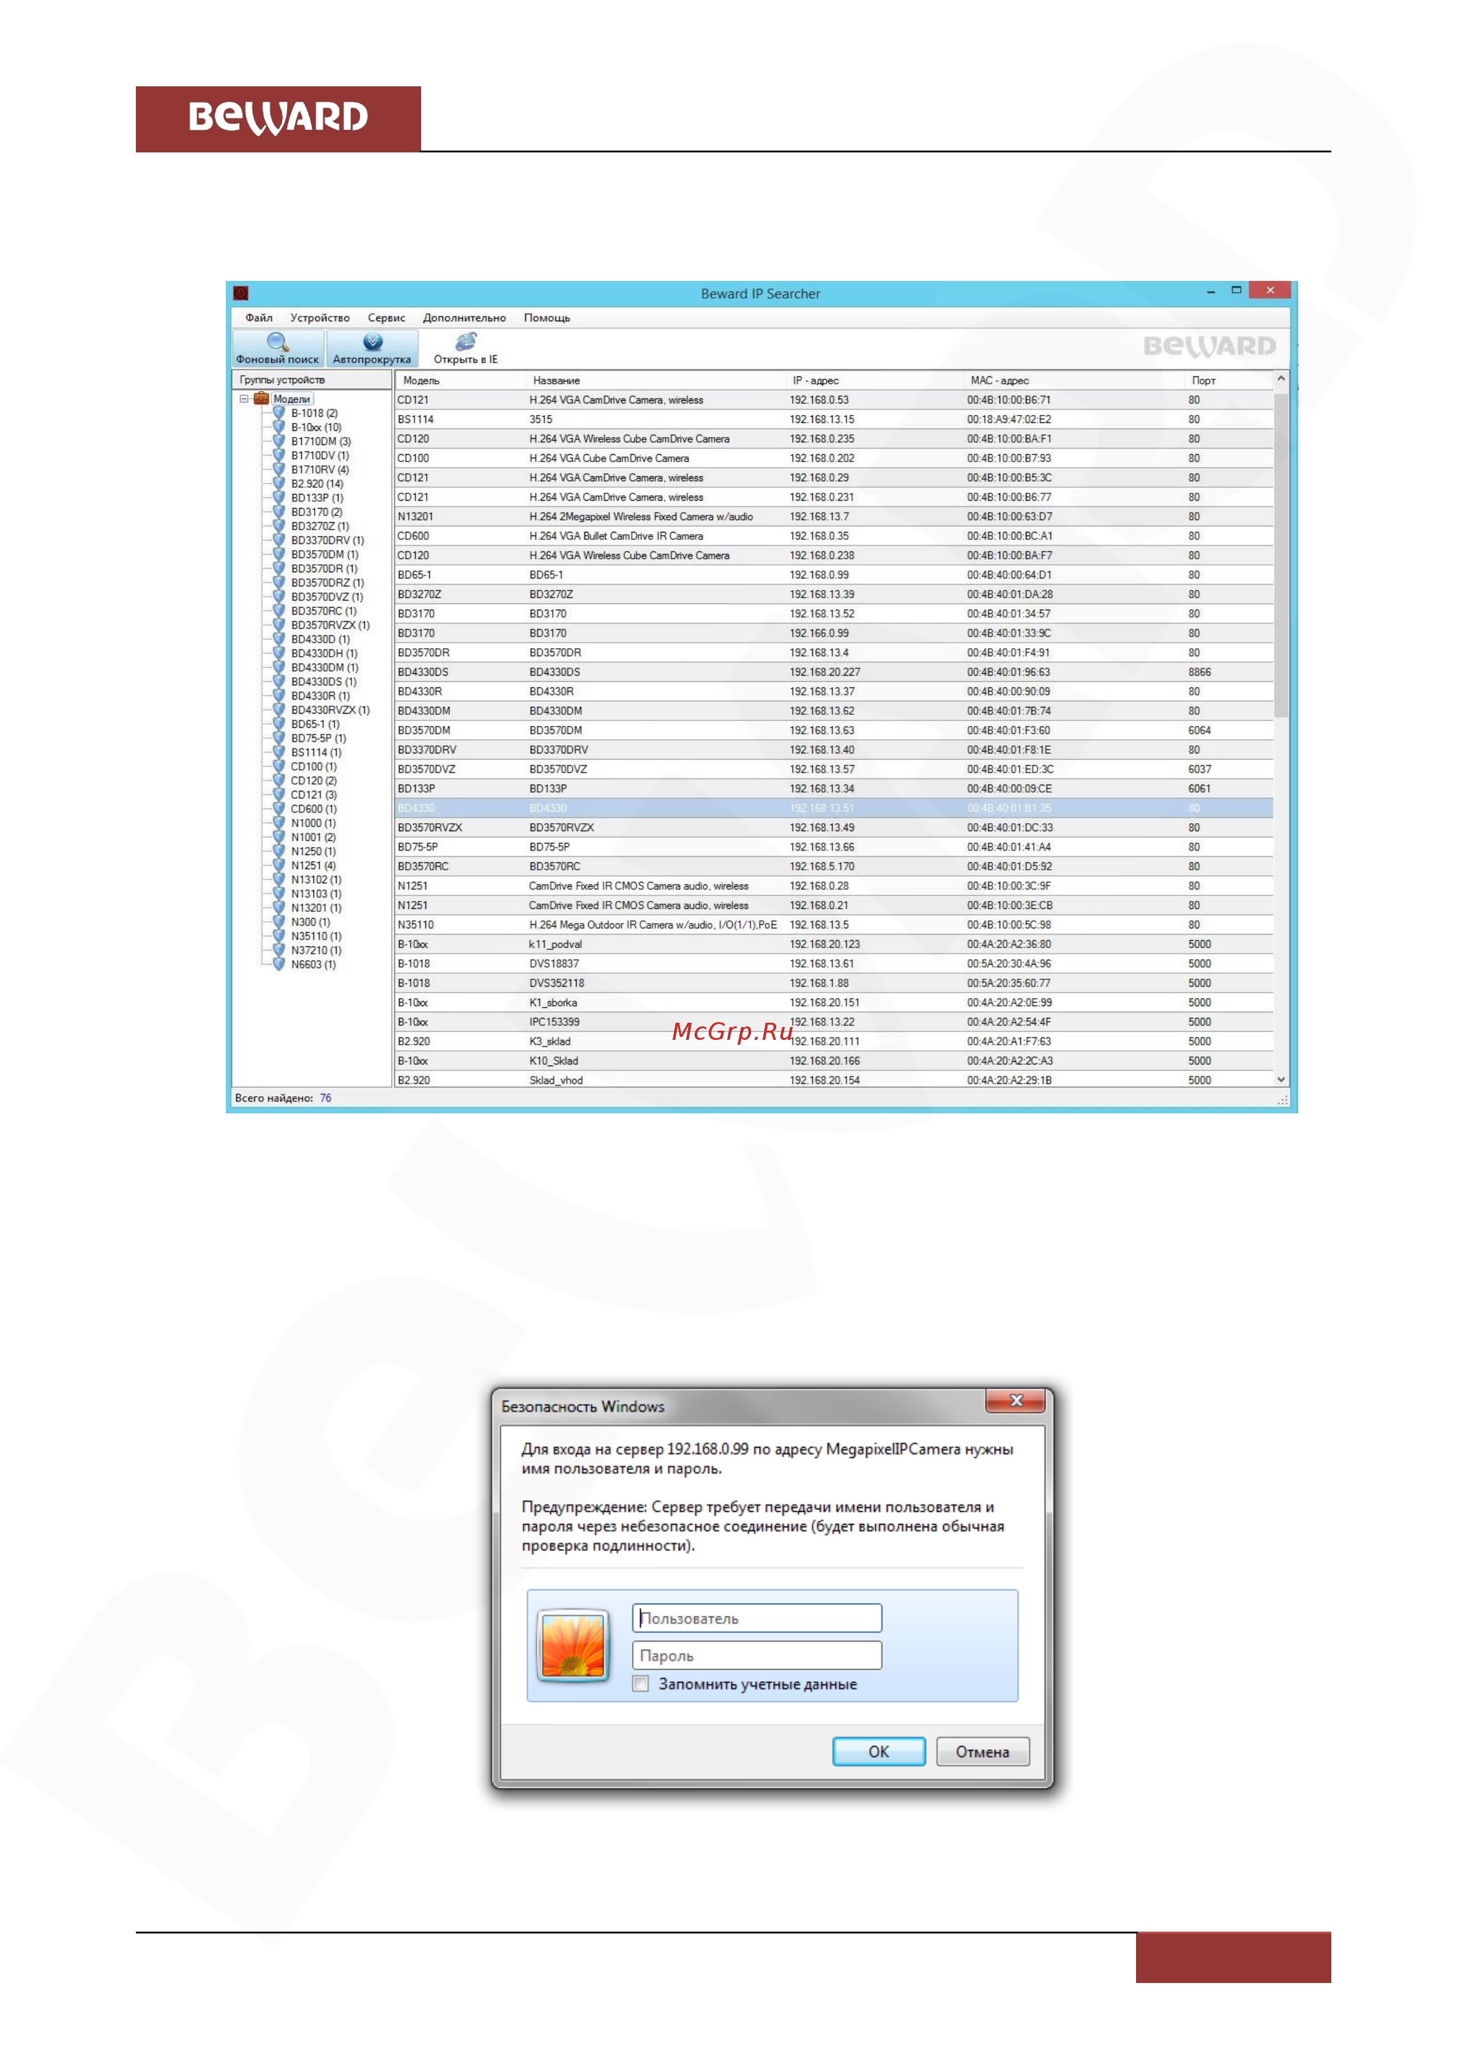Image resolution: width=1458 pixels, height=2062 pixels.
Task: Select the shield icon beside CD121 (3)
Action: click(279, 795)
